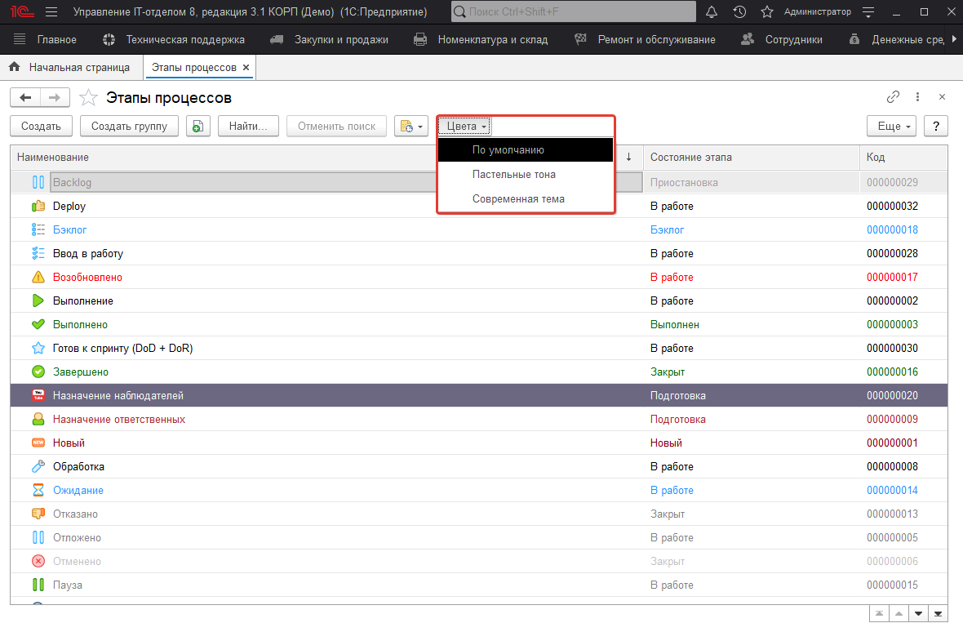
Task: Open the history clock icon
Action: [739, 12]
